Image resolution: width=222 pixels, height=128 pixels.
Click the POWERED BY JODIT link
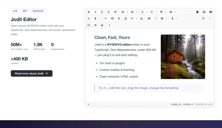click(x=204, y=104)
